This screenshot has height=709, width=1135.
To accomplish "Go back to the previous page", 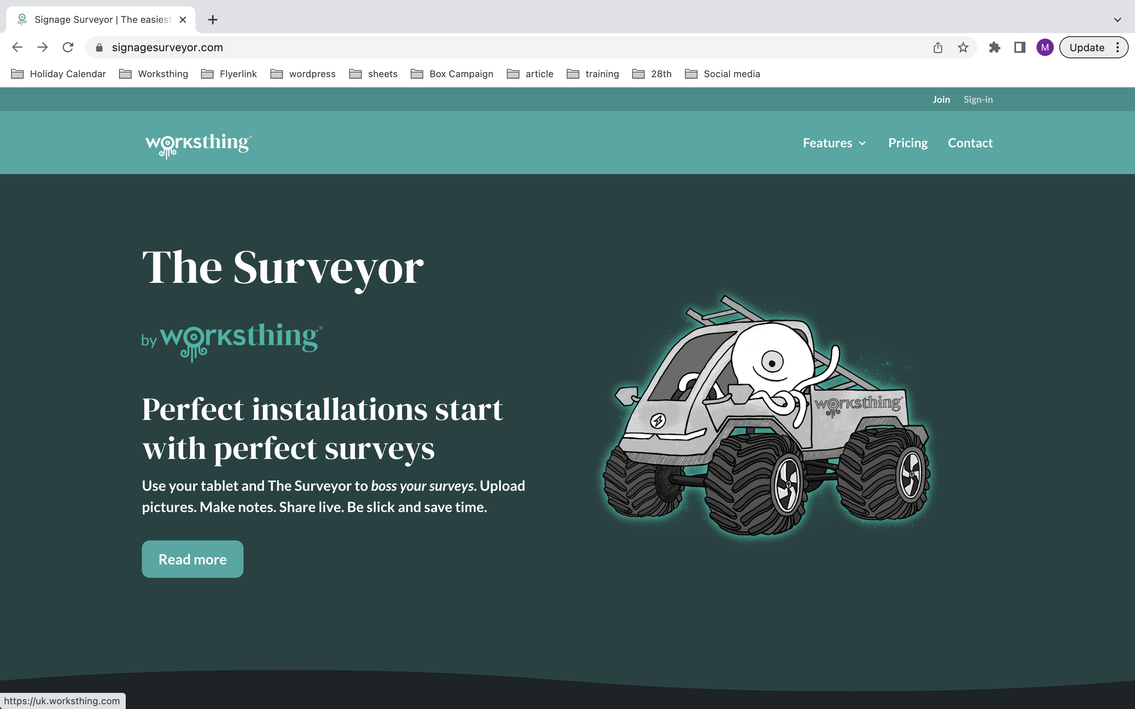I will pos(17,47).
